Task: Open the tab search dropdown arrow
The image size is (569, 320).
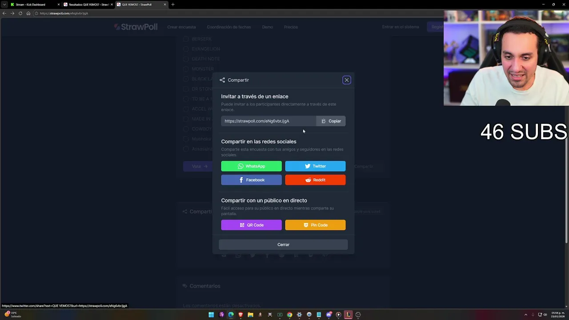Action: tap(4, 4)
